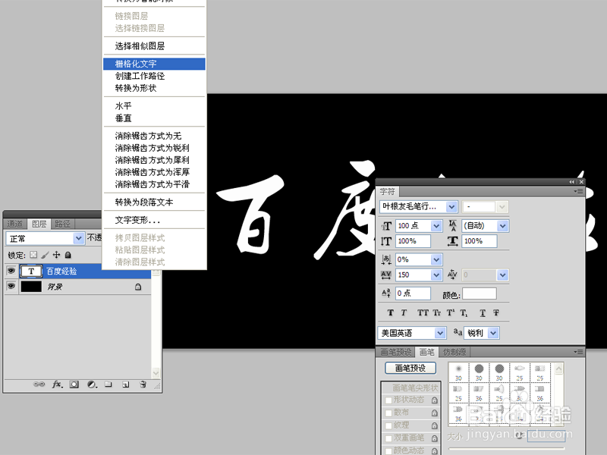Choose 转换为形状 menu item
The height and width of the screenshot is (455, 607).
pyautogui.click(x=154, y=88)
